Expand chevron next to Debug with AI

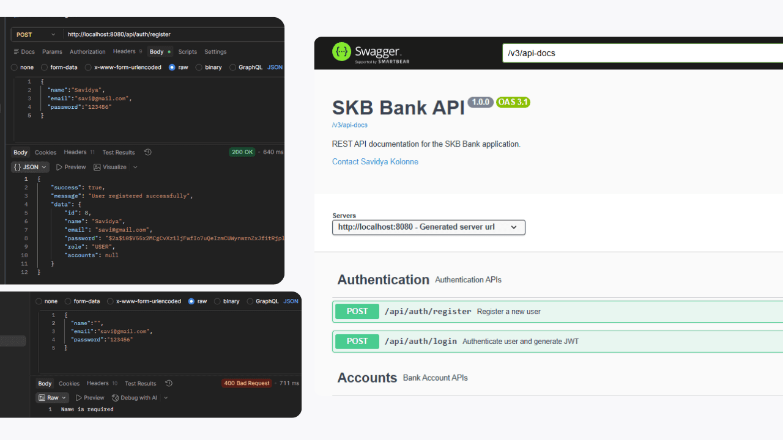[165, 398]
